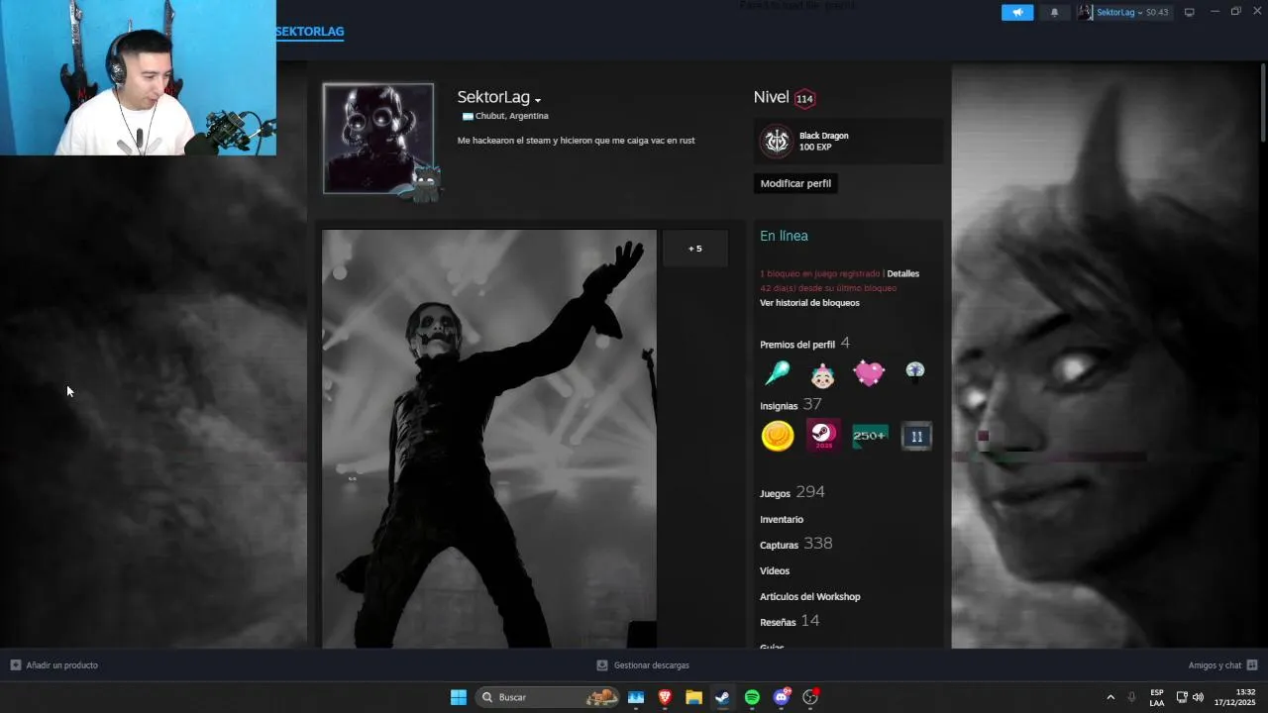
Task: Click the 11 years of service badge
Action: point(916,436)
